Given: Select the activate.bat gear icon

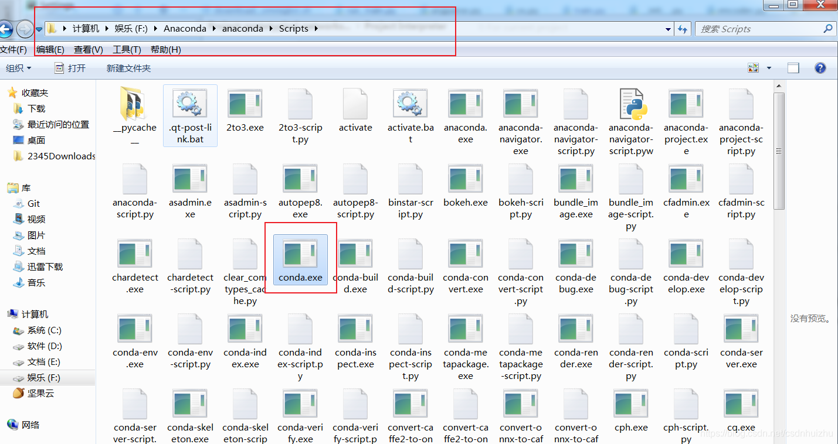Looking at the screenshot, I should click(410, 104).
